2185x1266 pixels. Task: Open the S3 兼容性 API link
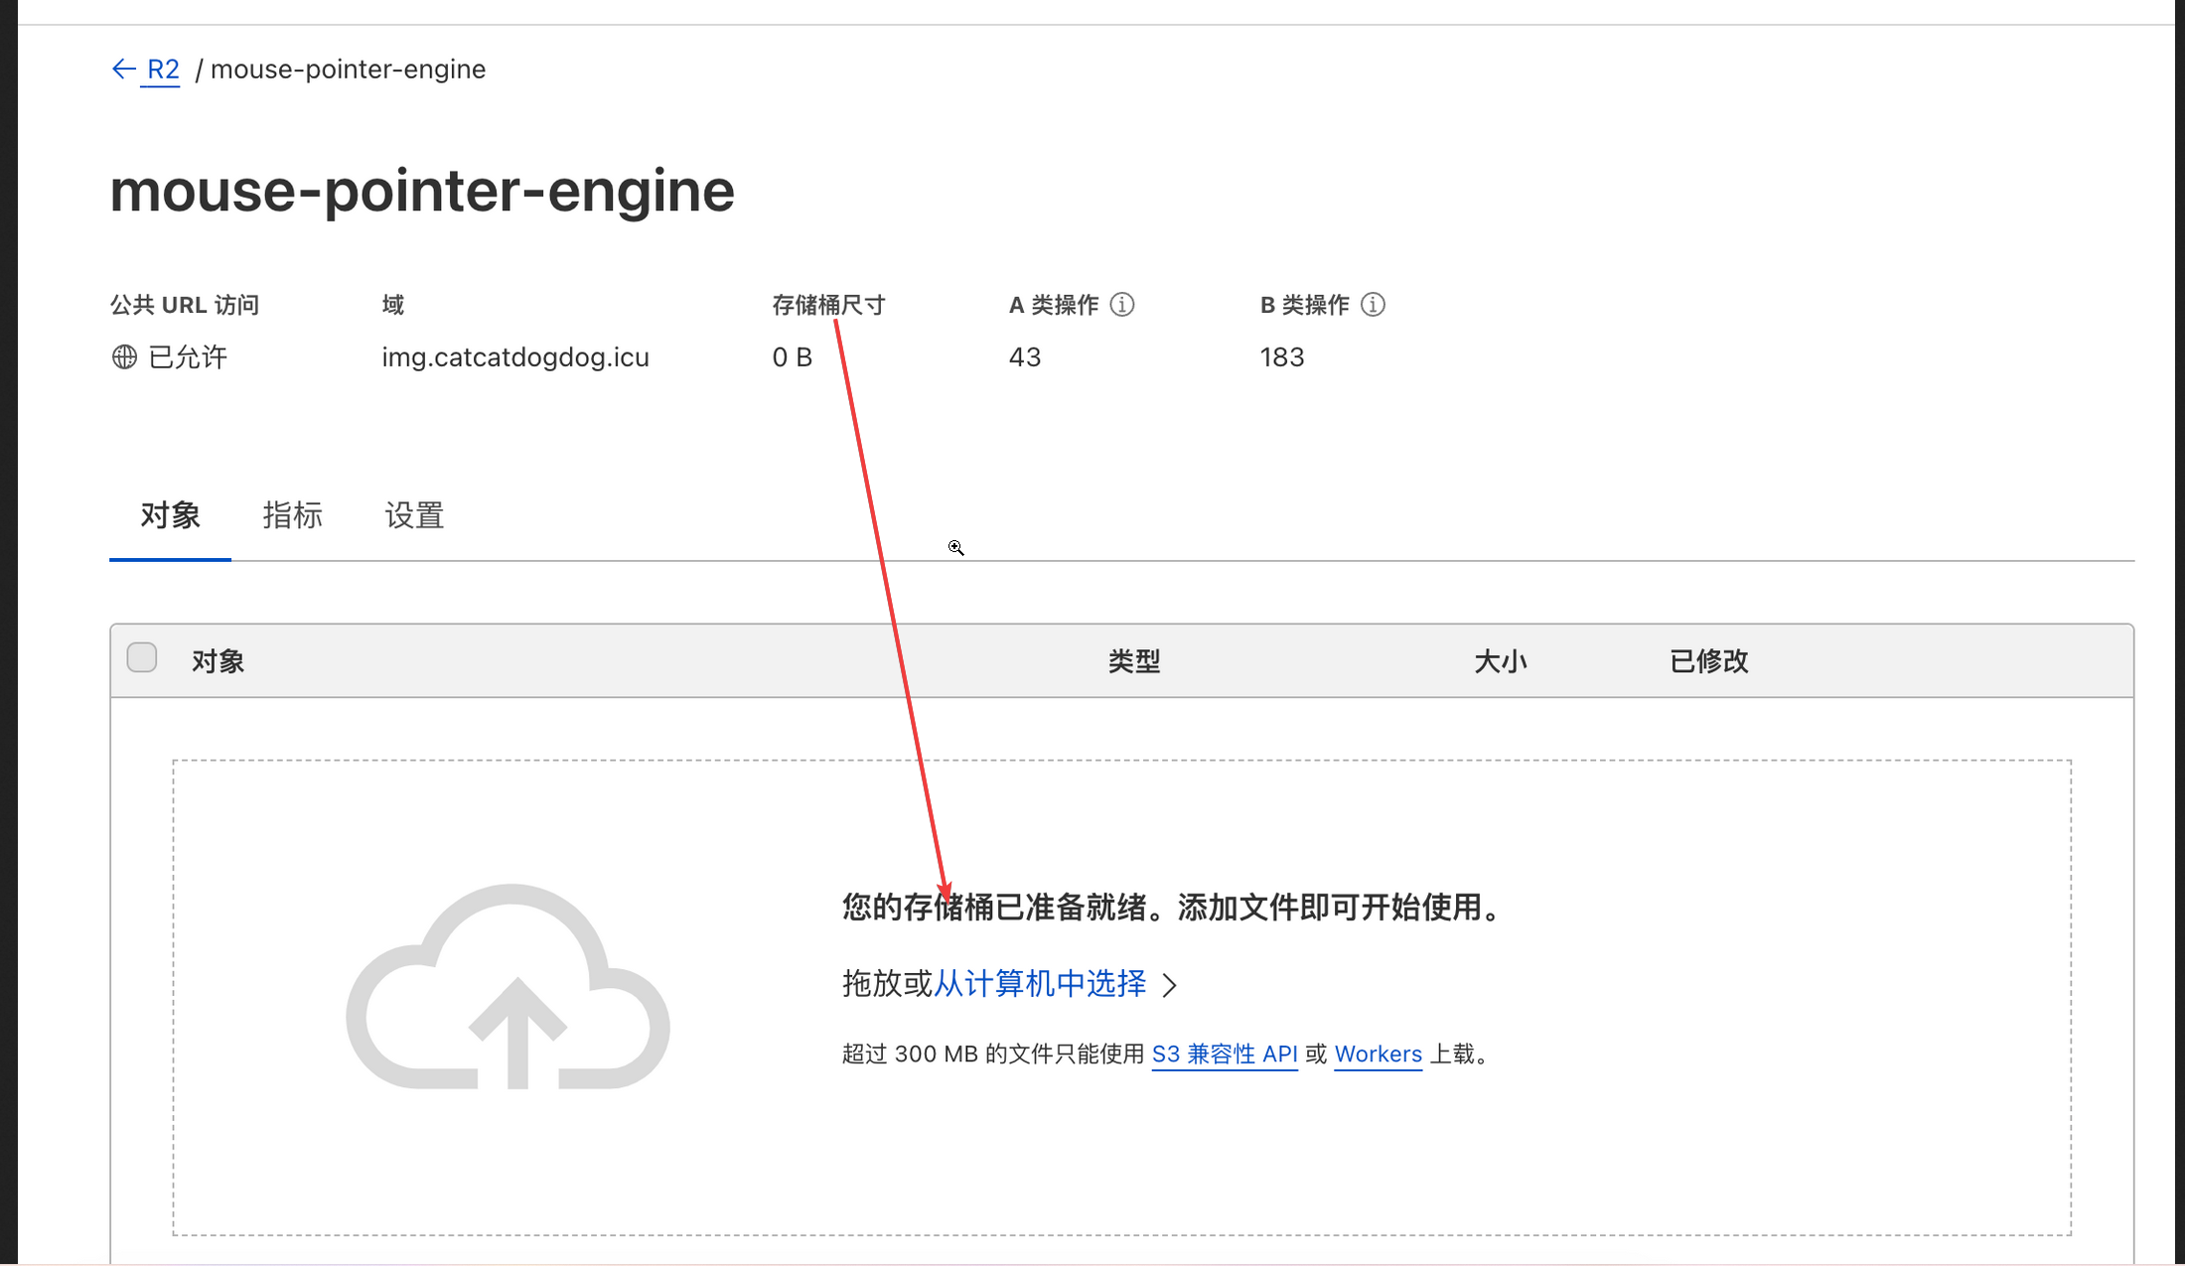pyautogui.click(x=1224, y=1055)
